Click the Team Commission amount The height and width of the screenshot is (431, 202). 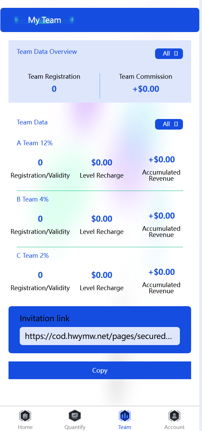coord(146,89)
